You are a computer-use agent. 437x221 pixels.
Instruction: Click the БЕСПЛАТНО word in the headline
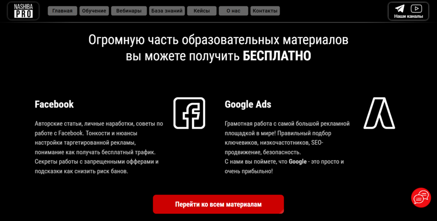point(277,56)
